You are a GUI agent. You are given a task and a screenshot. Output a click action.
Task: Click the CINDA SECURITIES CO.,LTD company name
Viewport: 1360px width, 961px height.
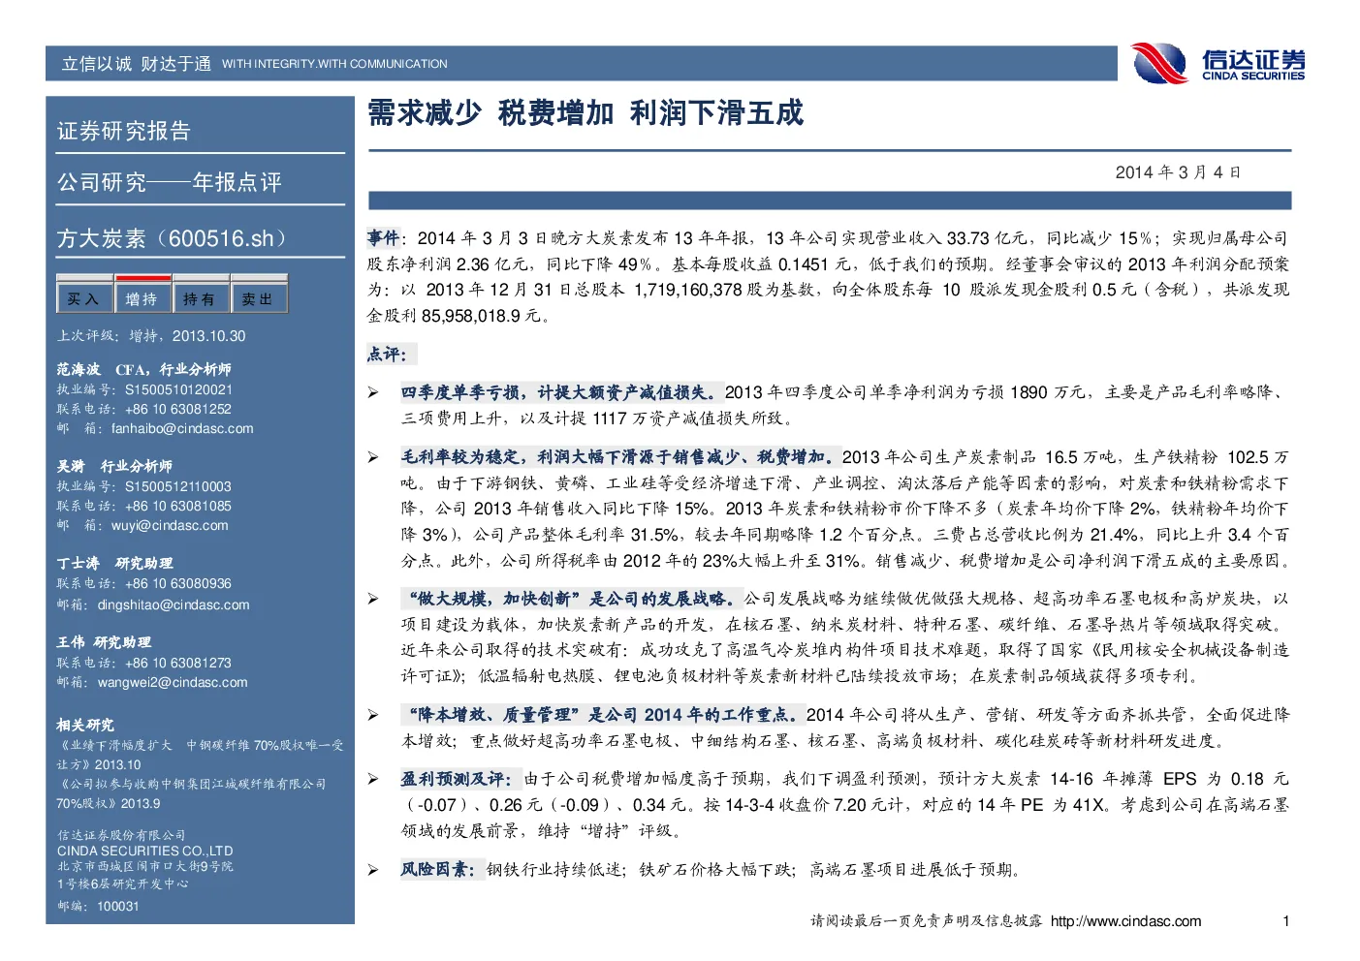[145, 851]
